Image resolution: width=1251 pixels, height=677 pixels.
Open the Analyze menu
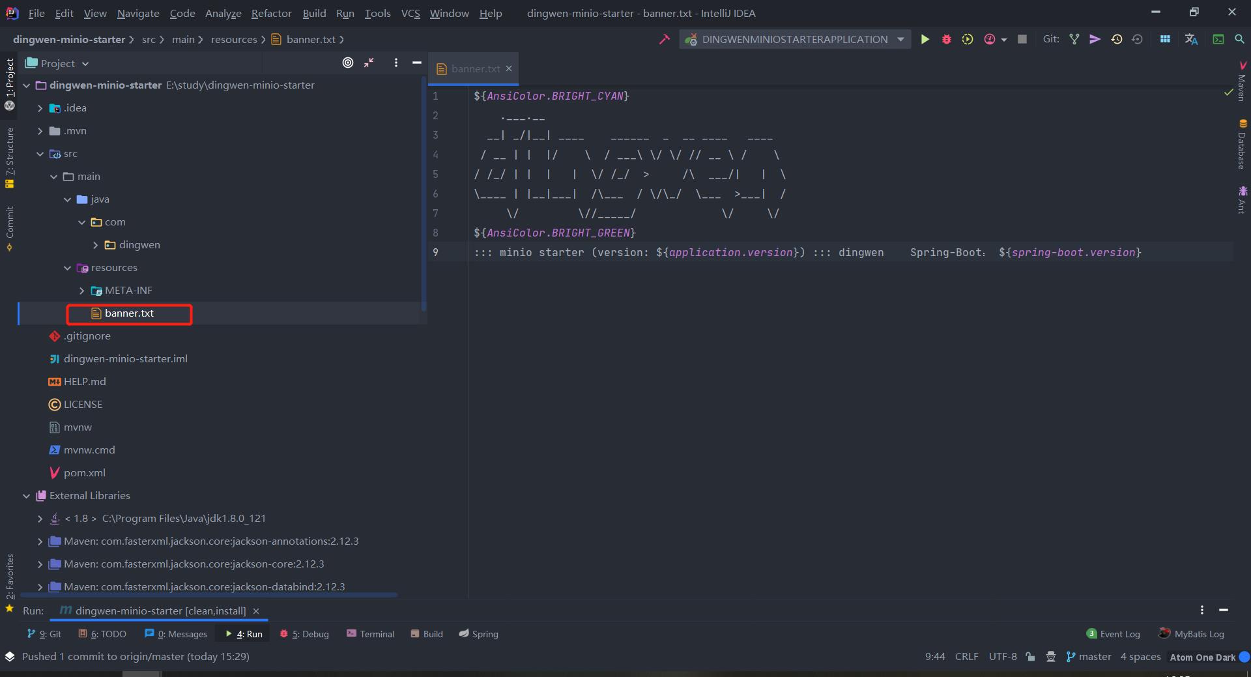223,13
